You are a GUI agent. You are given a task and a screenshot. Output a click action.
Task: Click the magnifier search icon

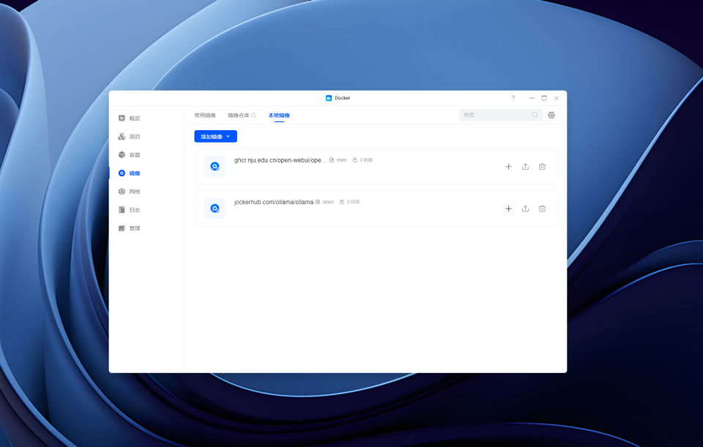pos(535,115)
